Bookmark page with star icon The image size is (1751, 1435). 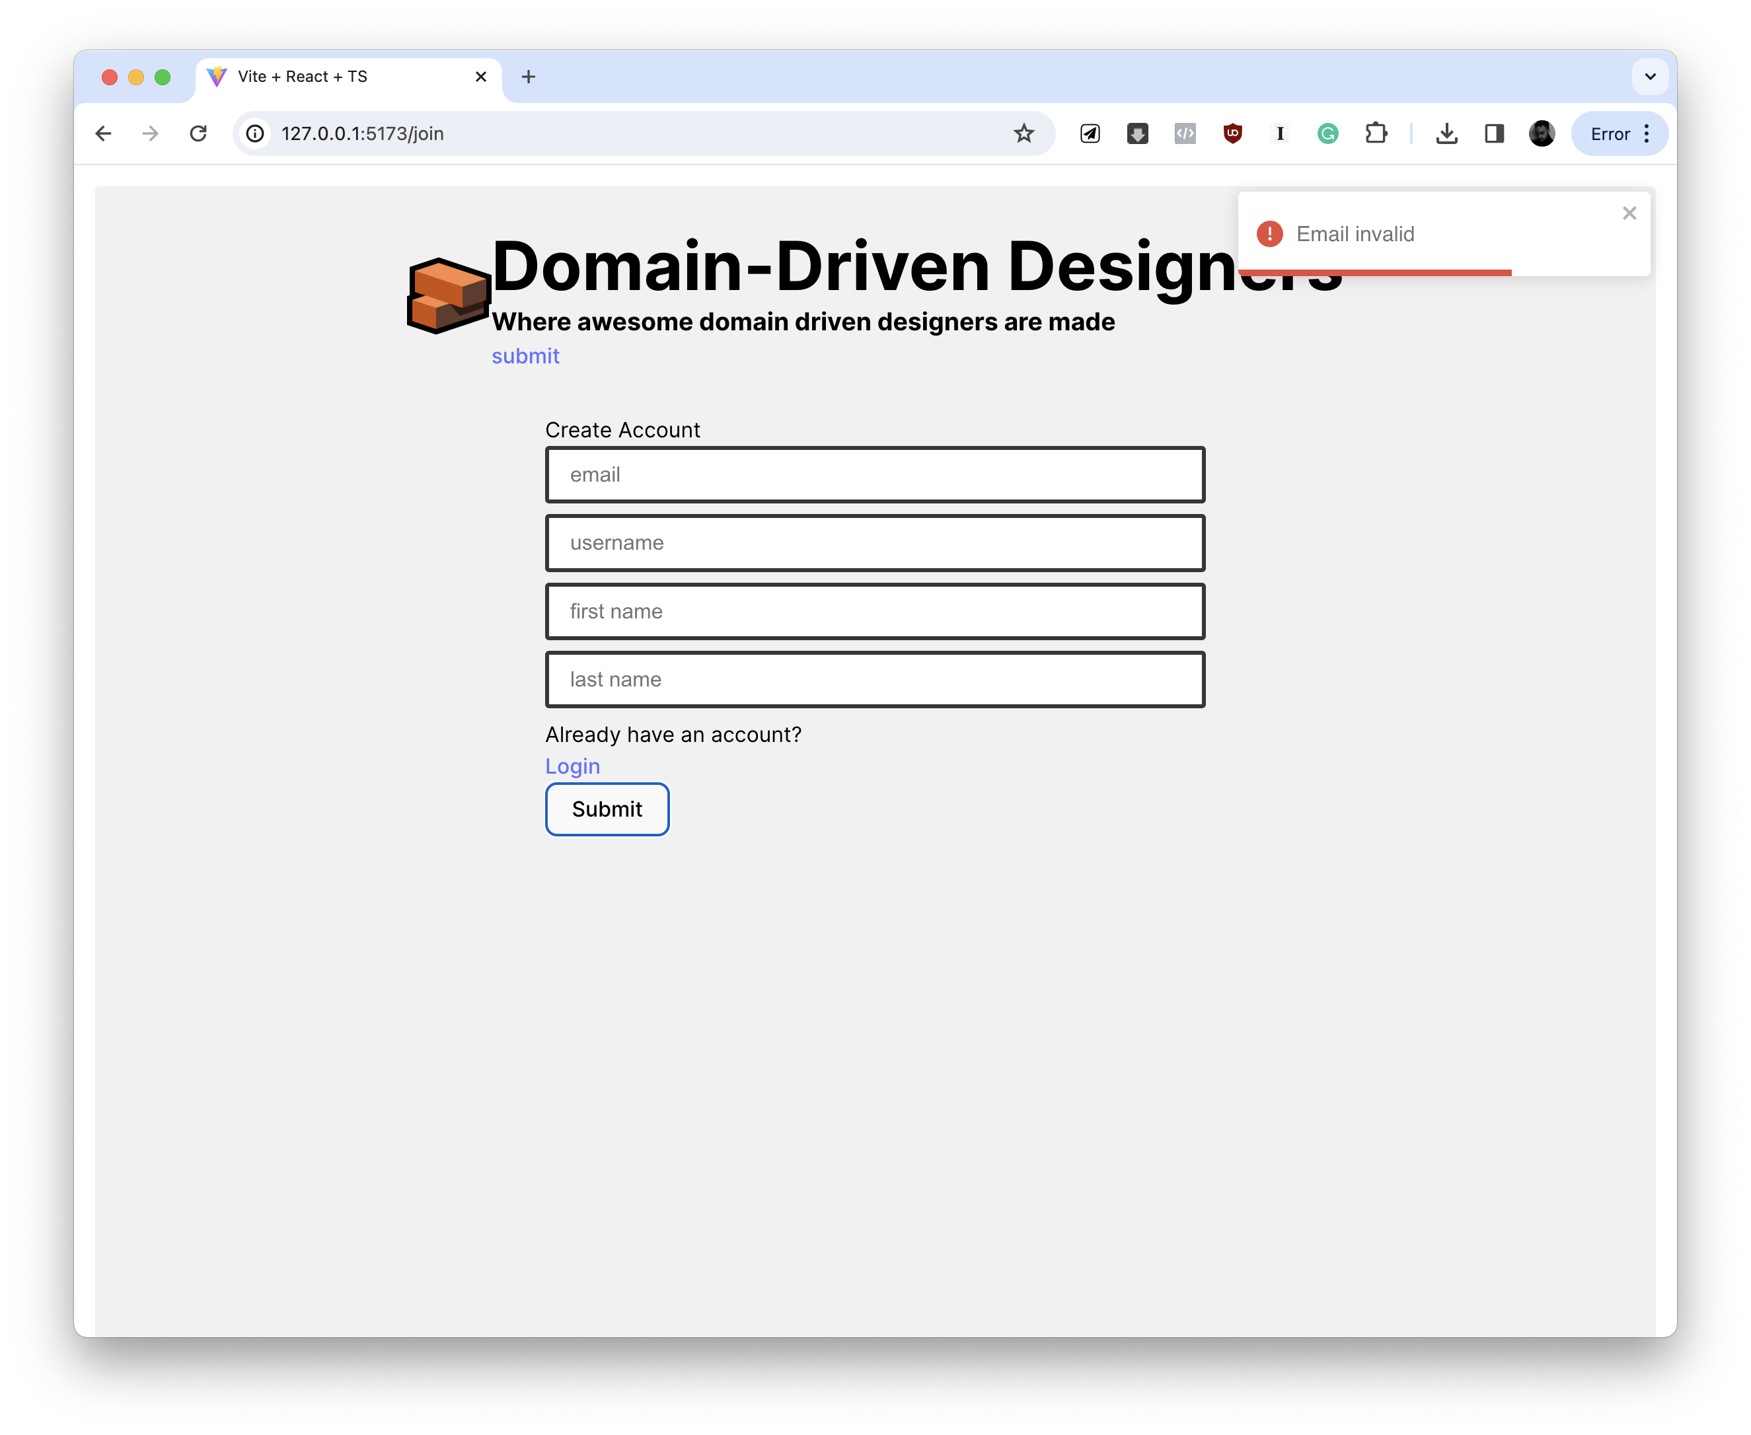1024,134
